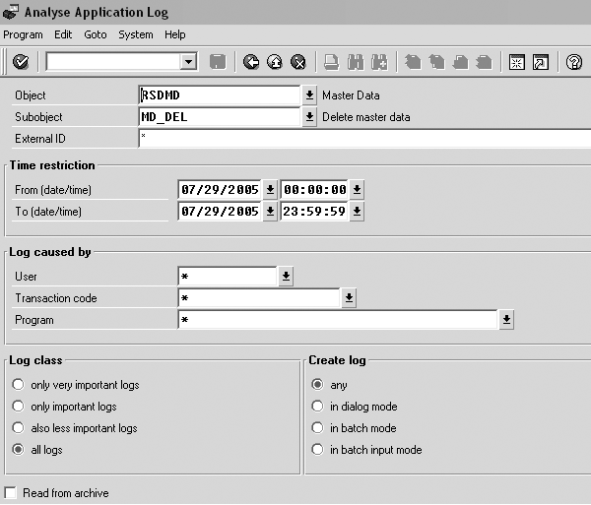Open the System menu

[136, 34]
